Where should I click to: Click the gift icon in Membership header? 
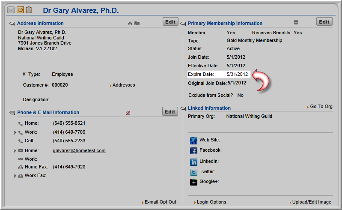[296, 22]
